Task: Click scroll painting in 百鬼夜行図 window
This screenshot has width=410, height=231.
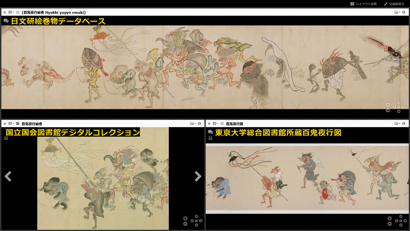Action: (307, 178)
